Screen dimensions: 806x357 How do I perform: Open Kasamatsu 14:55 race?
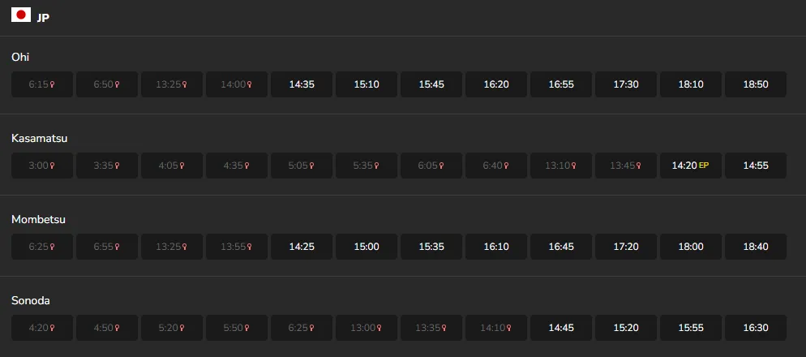(x=756, y=166)
